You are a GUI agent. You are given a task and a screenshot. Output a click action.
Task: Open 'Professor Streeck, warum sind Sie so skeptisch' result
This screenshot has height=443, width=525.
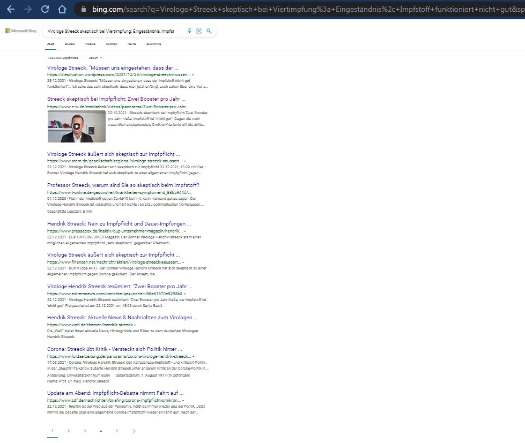(x=123, y=185)
